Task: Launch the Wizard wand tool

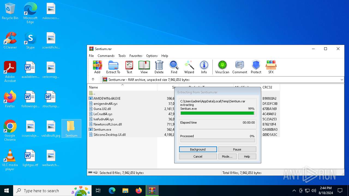Action: [189, 67]
